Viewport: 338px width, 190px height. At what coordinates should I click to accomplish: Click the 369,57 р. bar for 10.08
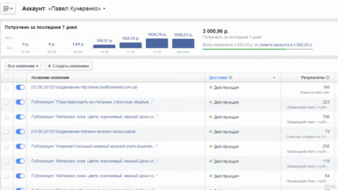(x=105, y=46)
